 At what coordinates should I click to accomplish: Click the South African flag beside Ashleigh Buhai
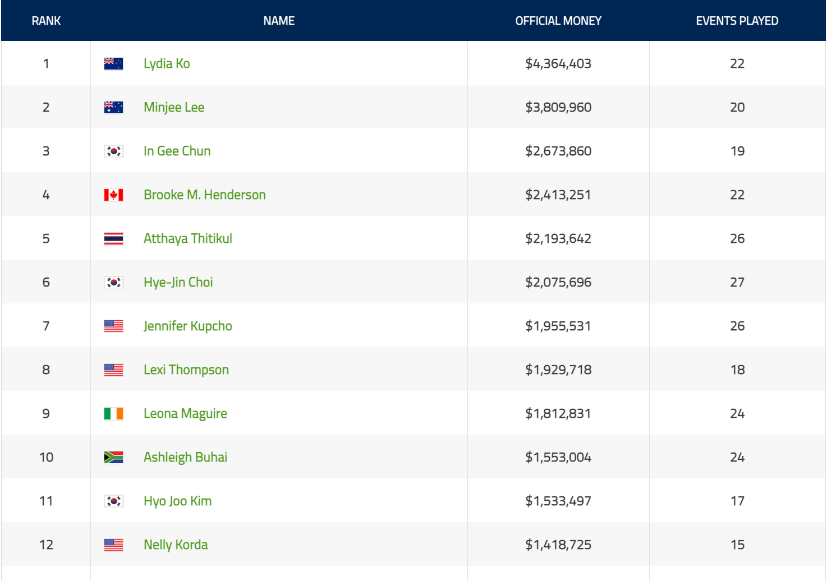[113, 457]
